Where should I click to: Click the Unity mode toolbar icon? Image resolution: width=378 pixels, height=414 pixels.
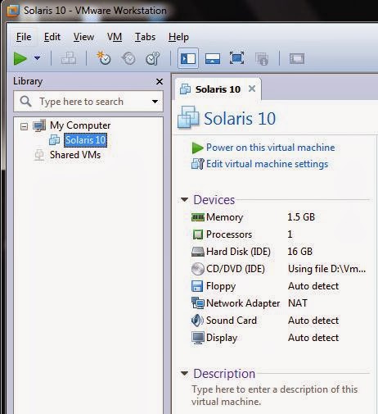tap(262, 59)
